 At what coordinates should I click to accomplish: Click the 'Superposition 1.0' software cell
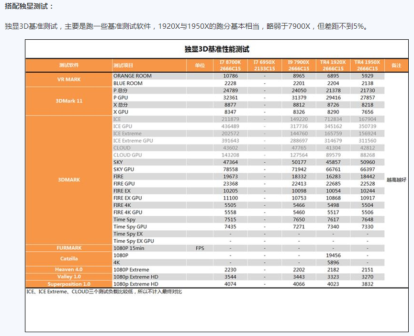point(69,284)
